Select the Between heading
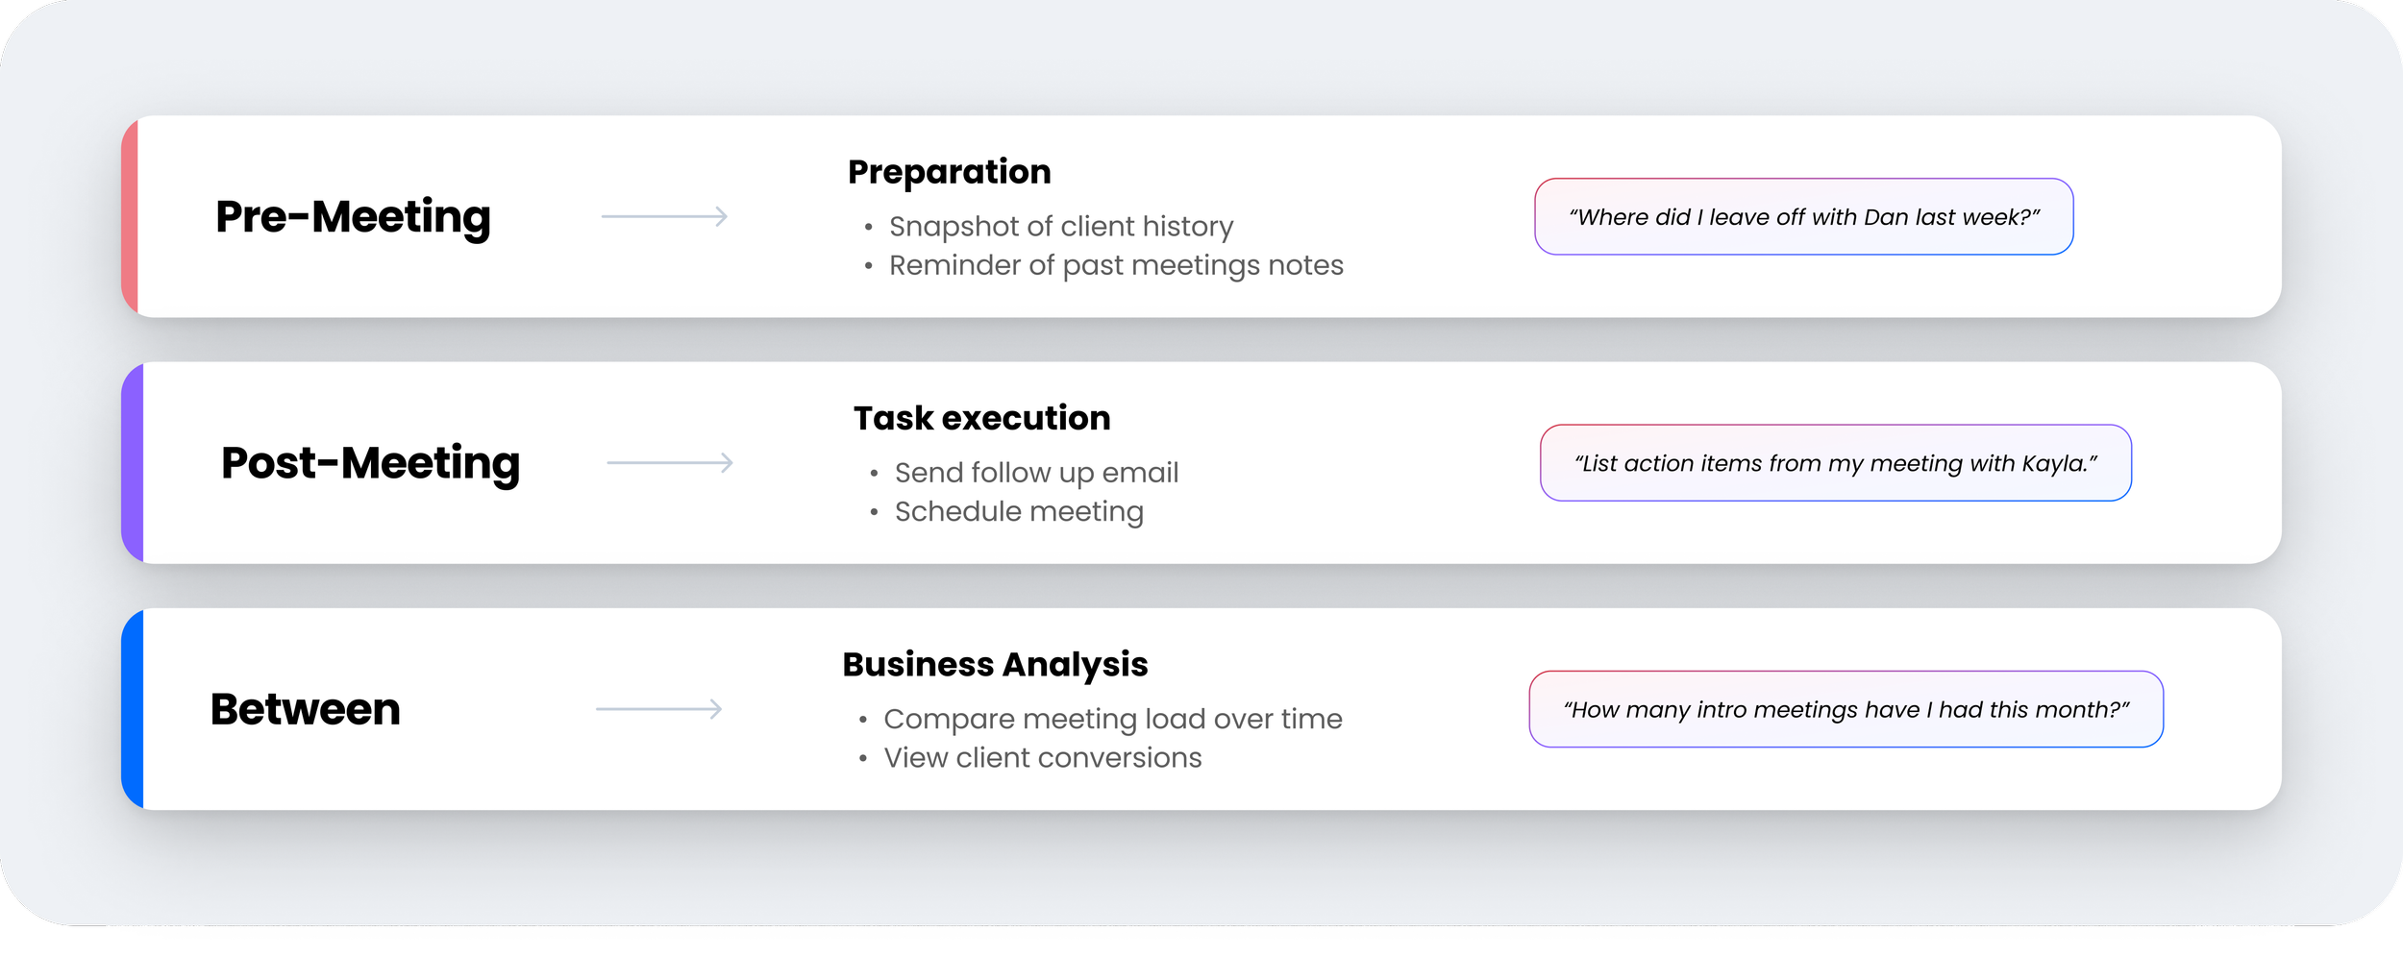The image size is (2403, 957). [x=305, y=709]
